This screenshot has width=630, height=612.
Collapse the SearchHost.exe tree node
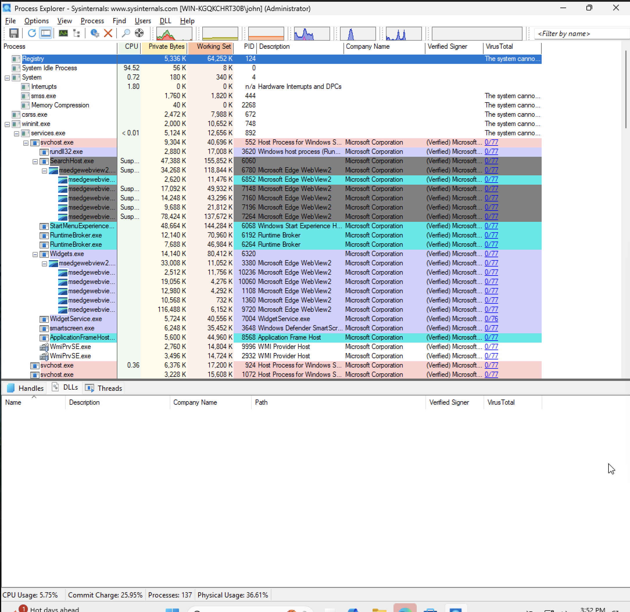(x=35, y=162)
